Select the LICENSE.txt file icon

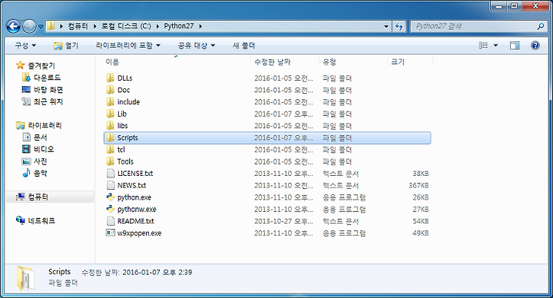click(111, 173)
